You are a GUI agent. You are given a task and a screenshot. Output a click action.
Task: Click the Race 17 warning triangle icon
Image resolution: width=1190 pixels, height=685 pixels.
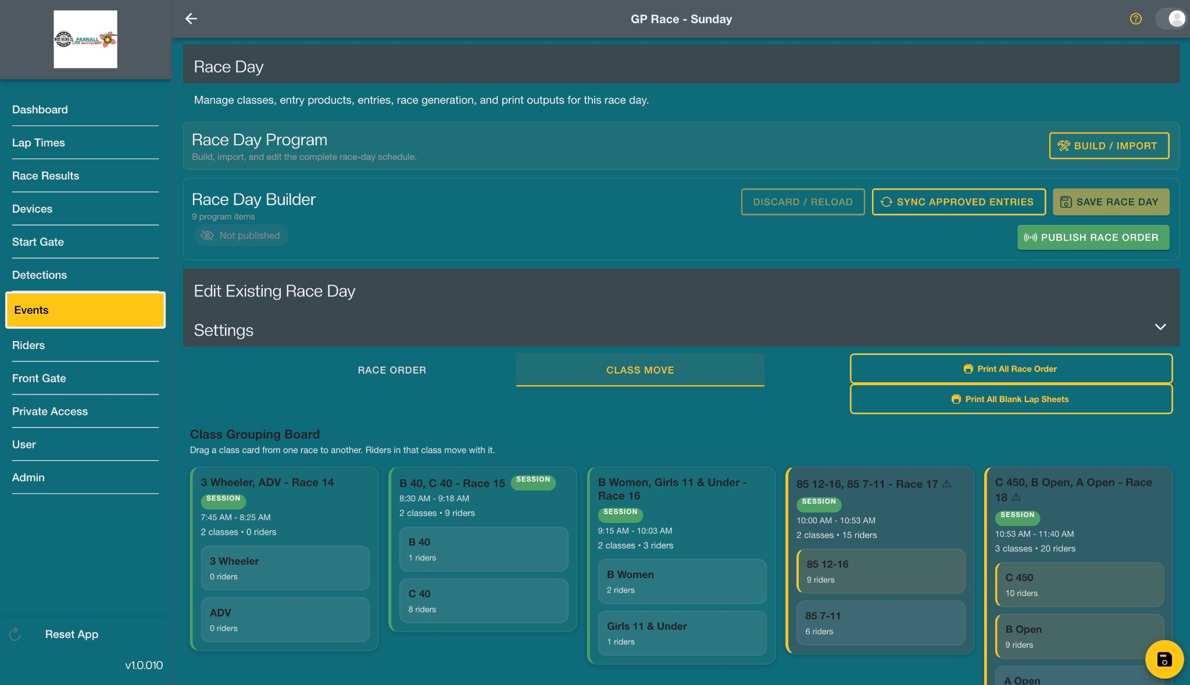click(947, 483)
